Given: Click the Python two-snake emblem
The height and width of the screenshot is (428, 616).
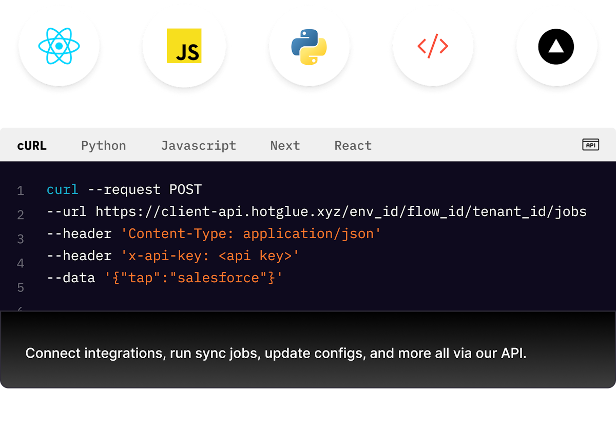Looking at the screenshot, I should point(309,46).
